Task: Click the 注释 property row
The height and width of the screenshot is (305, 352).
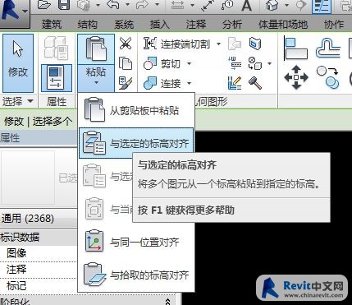Action: point(39,270)
